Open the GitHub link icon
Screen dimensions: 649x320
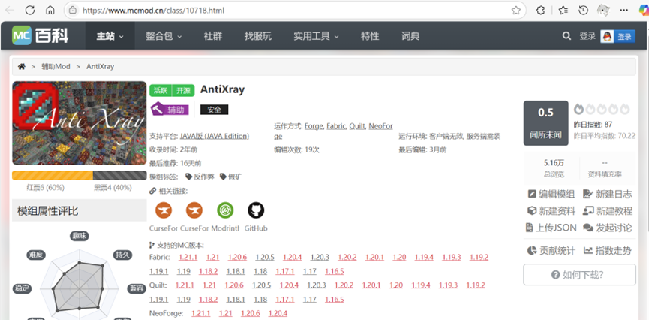(x=256, y=210)
